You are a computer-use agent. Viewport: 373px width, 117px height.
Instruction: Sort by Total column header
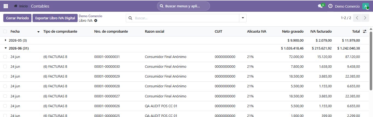click(356, 32)
